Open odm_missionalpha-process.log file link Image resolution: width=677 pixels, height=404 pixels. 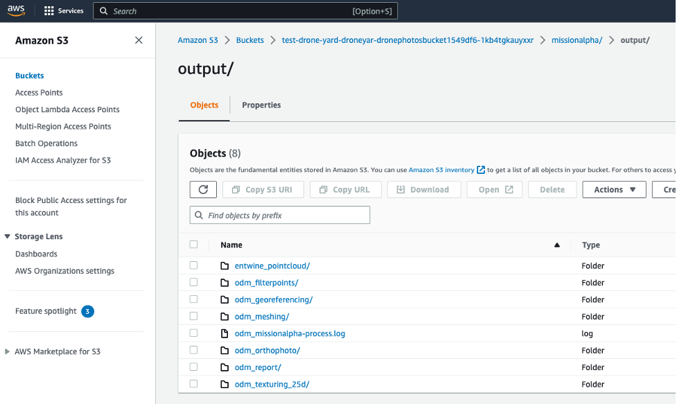290,333
